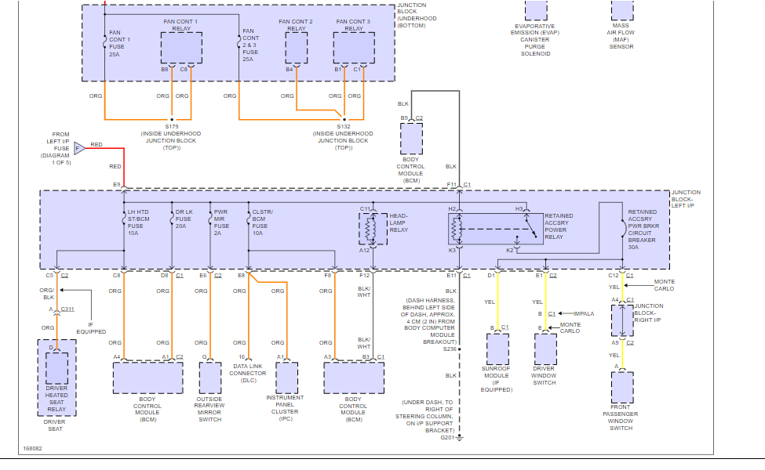Click the EVAP Canister Purge Solenoid box
Screen dimensions: 765x470
(536, 9)
